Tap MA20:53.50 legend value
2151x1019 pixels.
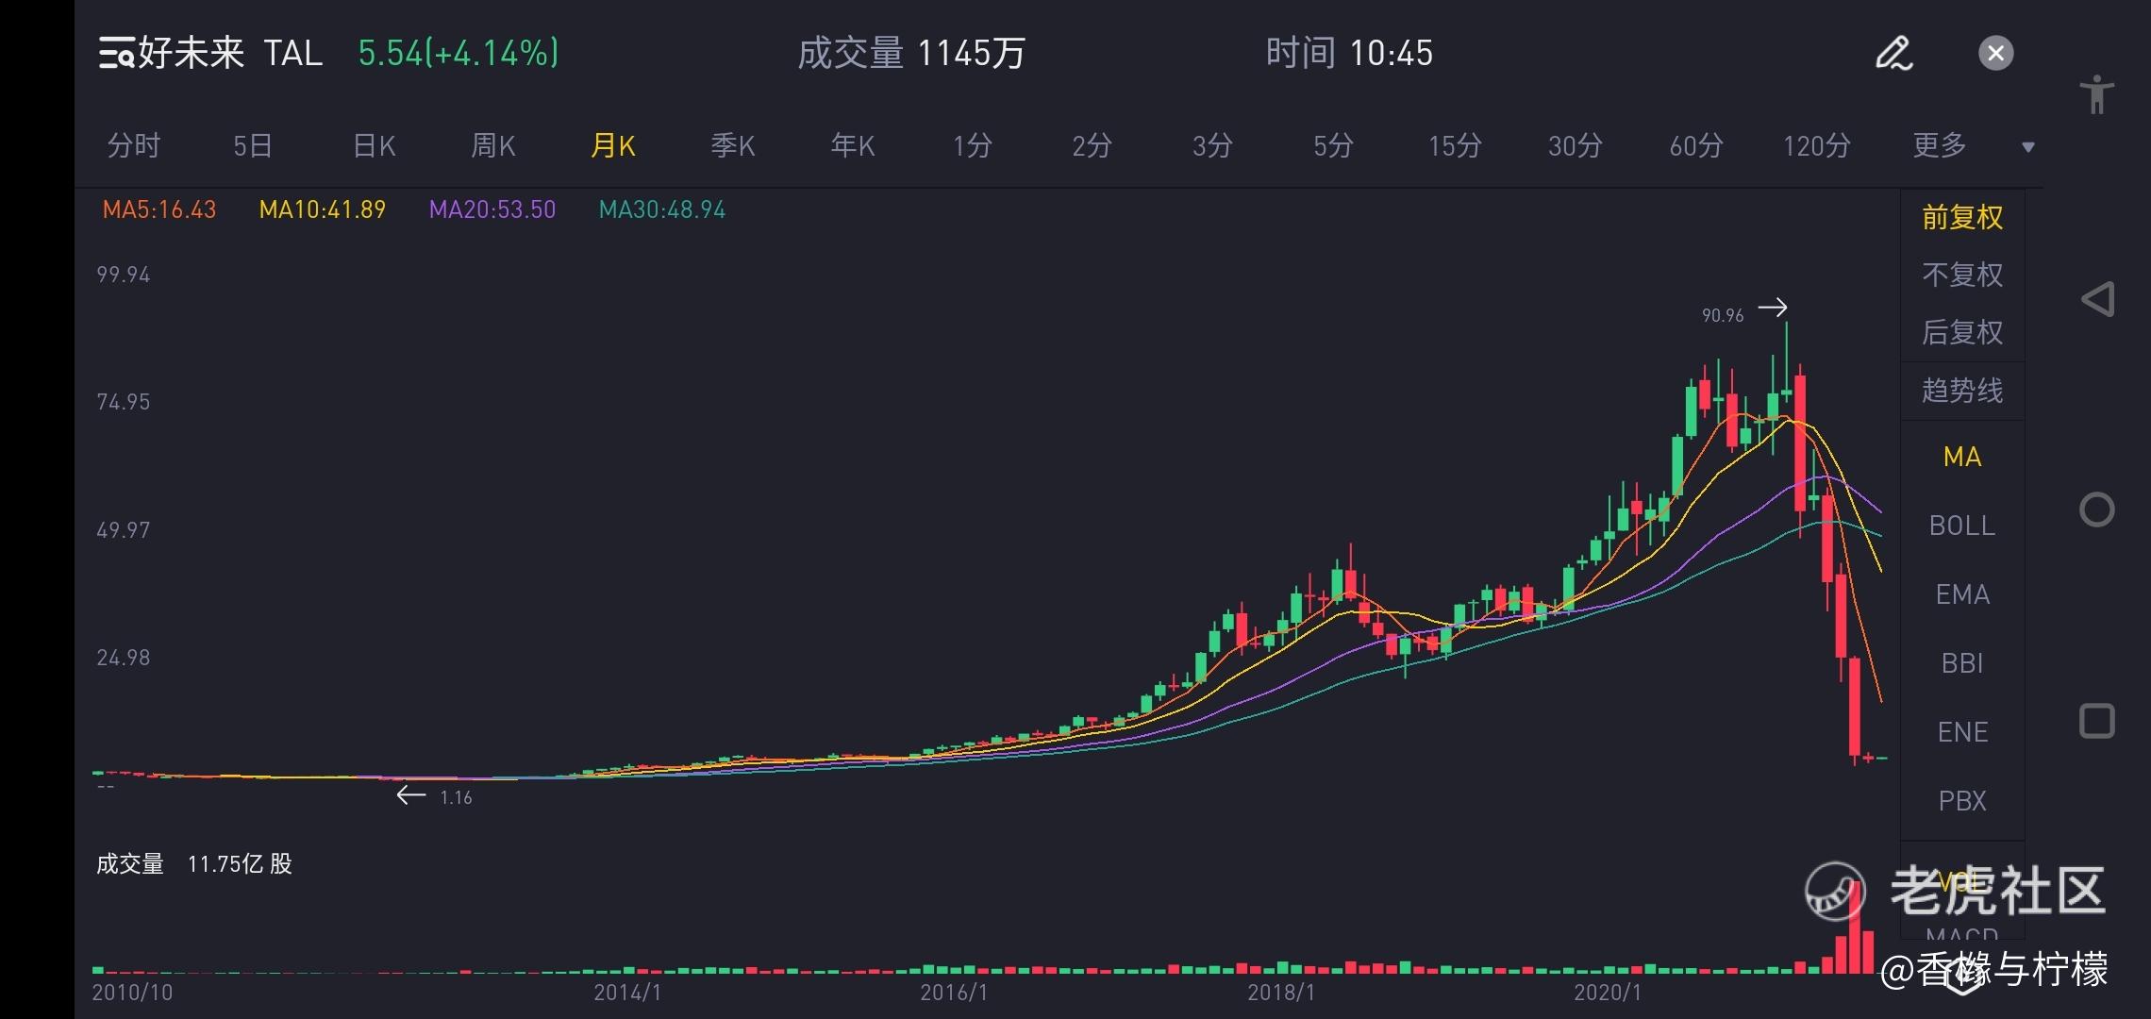[492, 209]
